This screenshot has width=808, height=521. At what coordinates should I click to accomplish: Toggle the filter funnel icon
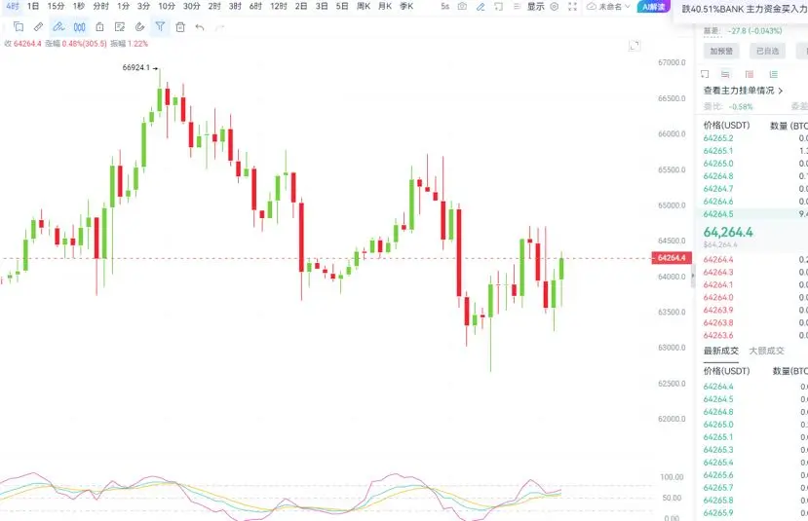click(x=160, y=26)
